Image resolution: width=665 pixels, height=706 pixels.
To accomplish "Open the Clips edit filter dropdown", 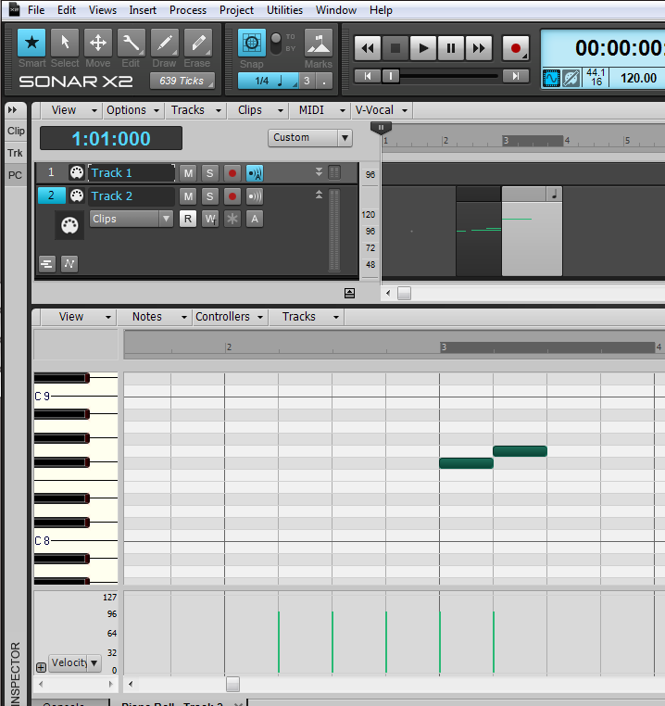I will coord(132,219).
